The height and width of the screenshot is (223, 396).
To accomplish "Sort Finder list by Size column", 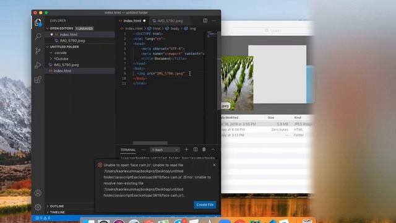I will pyautogui.click(x=271, y=118).
